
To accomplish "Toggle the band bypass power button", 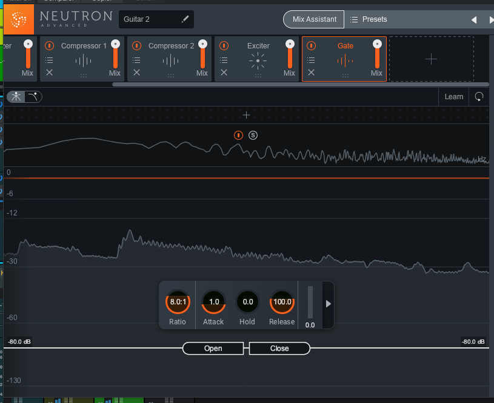I will (x=239, y=135).
